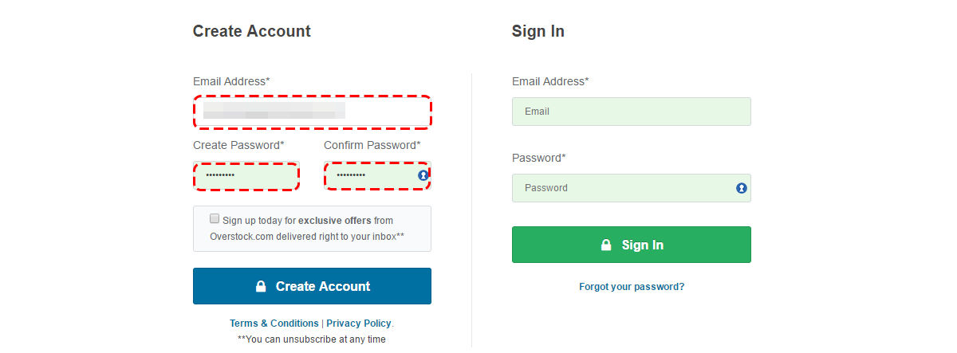Click the Email Address label under Create Account

click(x=231, y=81)
